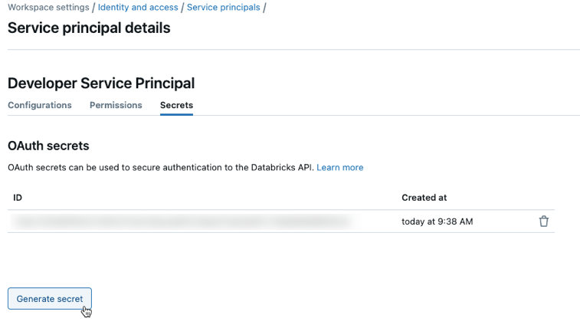
Task: Click the slash after Service principals breadcrumb
Action: 264,7
